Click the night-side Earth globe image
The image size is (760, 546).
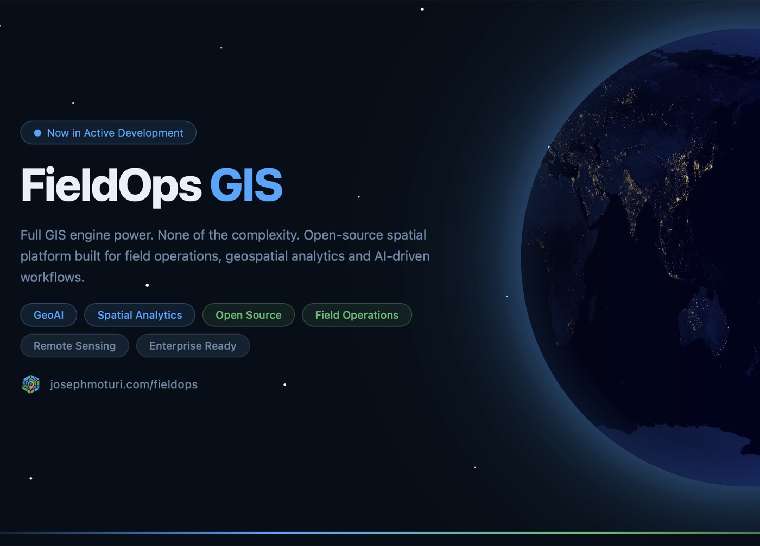click(641, 258)
